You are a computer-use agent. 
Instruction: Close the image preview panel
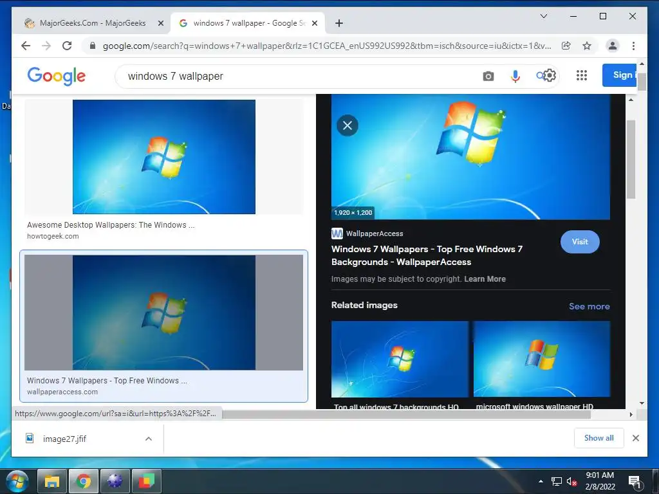[x=348, y=125]
